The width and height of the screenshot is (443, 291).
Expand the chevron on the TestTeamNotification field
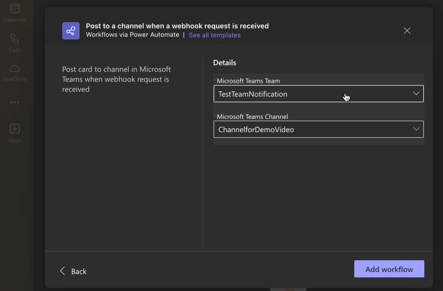coord(416,93)
